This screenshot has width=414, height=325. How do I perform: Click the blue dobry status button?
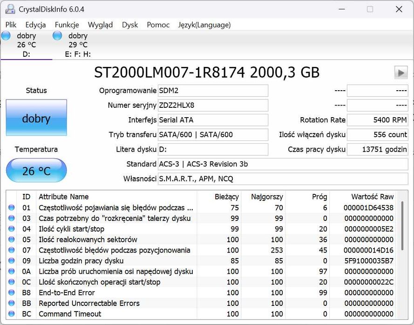(x=36, y=118)
